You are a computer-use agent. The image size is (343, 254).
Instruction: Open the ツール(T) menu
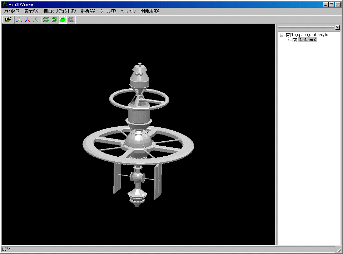[108, 11]
